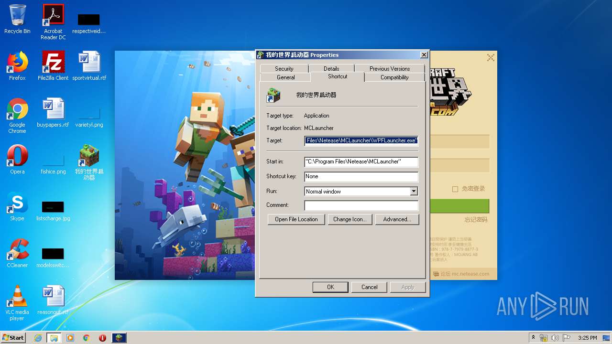The height and width of the screenshot is (344, 612).
Task: Expand the Run dropdown
Action: pos(414,192)
